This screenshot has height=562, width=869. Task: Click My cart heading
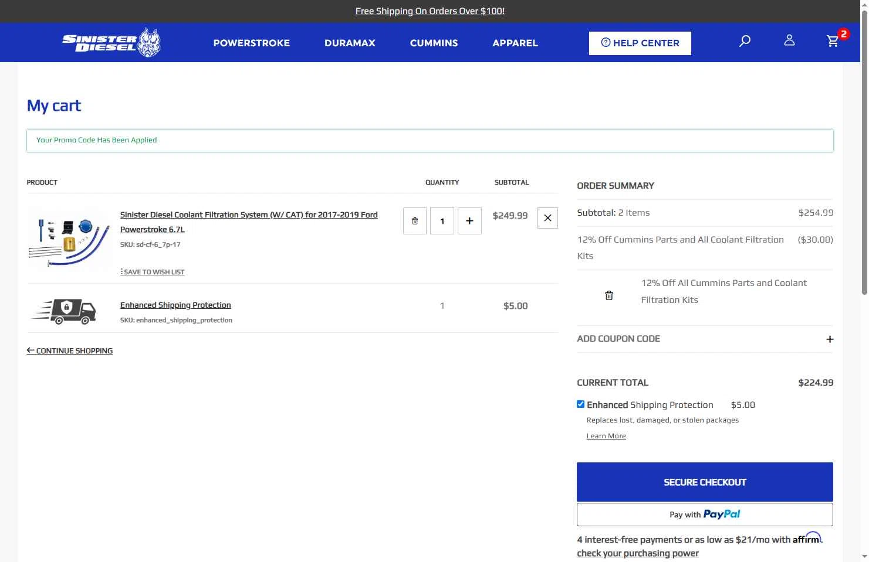tap(54, 106)
